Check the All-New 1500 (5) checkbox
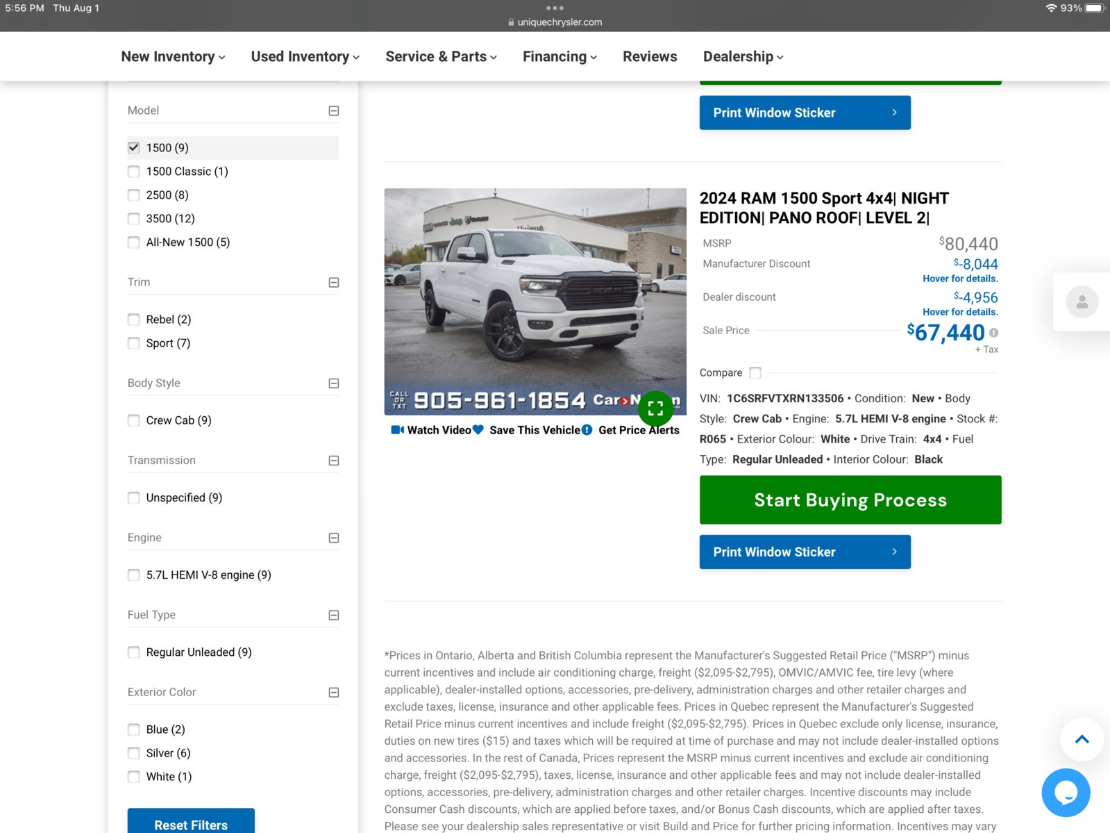Screen dimensions: 1110x833 coord(134,242)
